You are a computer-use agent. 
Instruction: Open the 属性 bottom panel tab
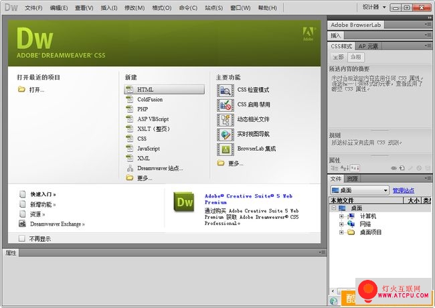point(11,253)
